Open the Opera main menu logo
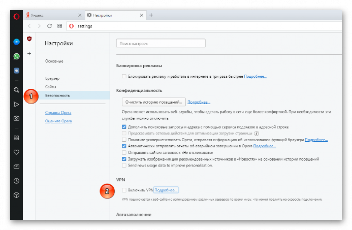This screenshot has width=352, height=230. coord(16,16)
